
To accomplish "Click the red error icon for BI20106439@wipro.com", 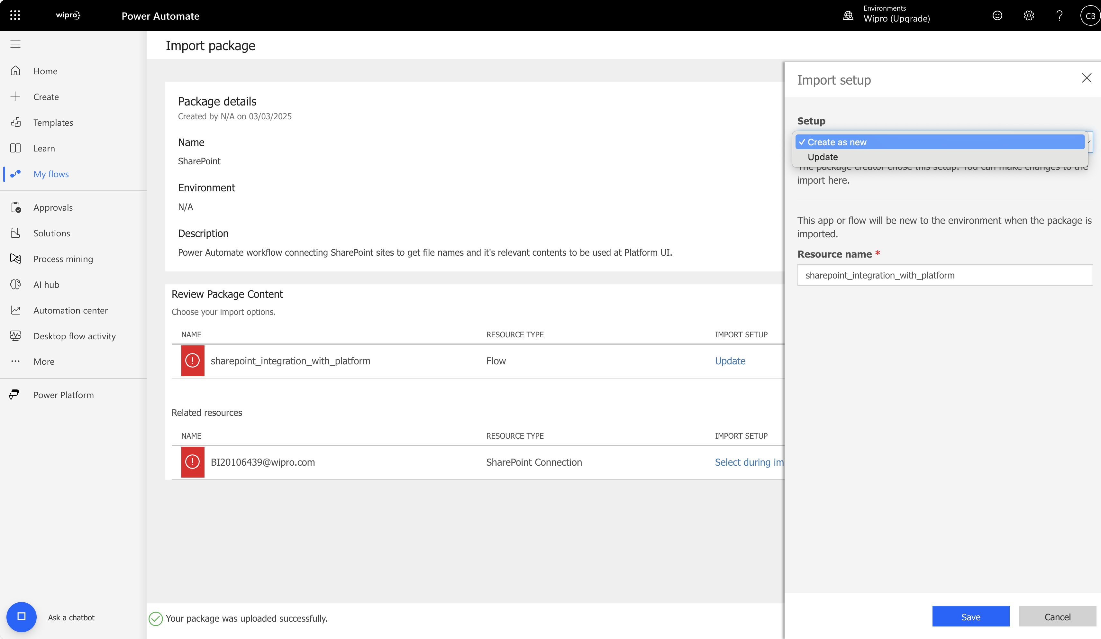I will [193, 462].
